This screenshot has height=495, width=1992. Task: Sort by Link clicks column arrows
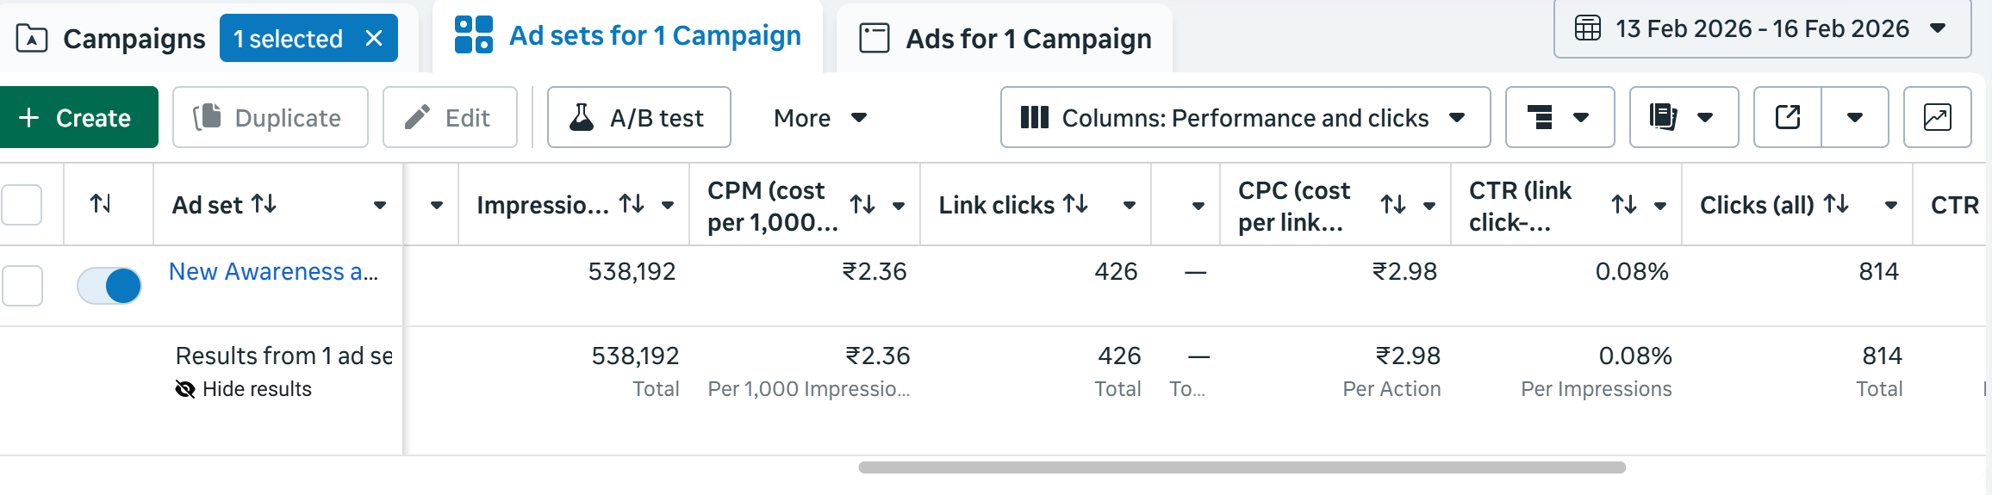1075,204
